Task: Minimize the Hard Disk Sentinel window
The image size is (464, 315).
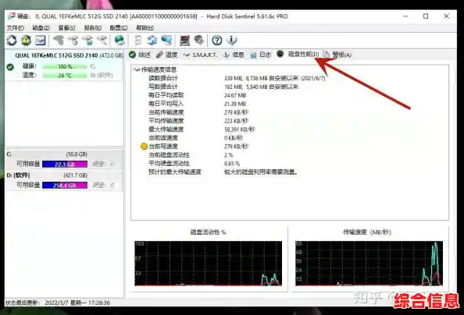Action: pos(405,16)
